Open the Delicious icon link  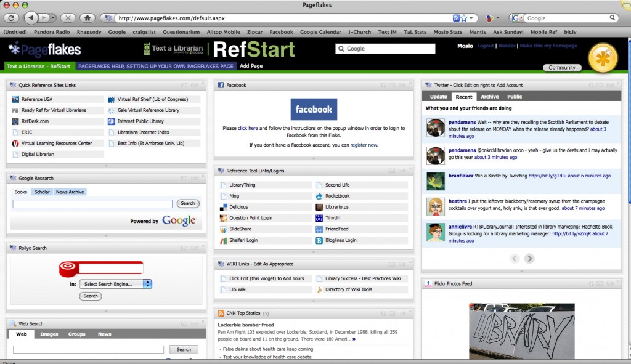tap(223, 207)
